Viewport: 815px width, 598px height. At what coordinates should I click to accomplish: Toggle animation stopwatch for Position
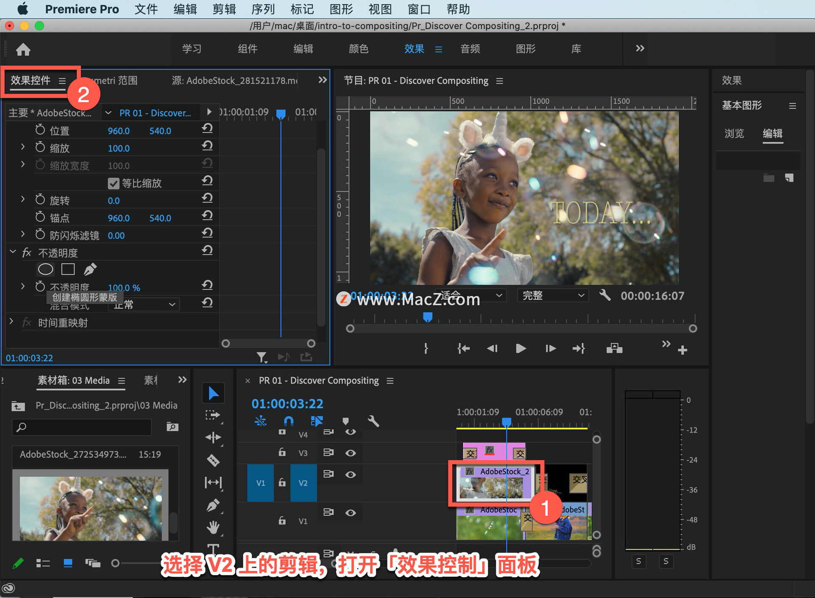point(40,130)
